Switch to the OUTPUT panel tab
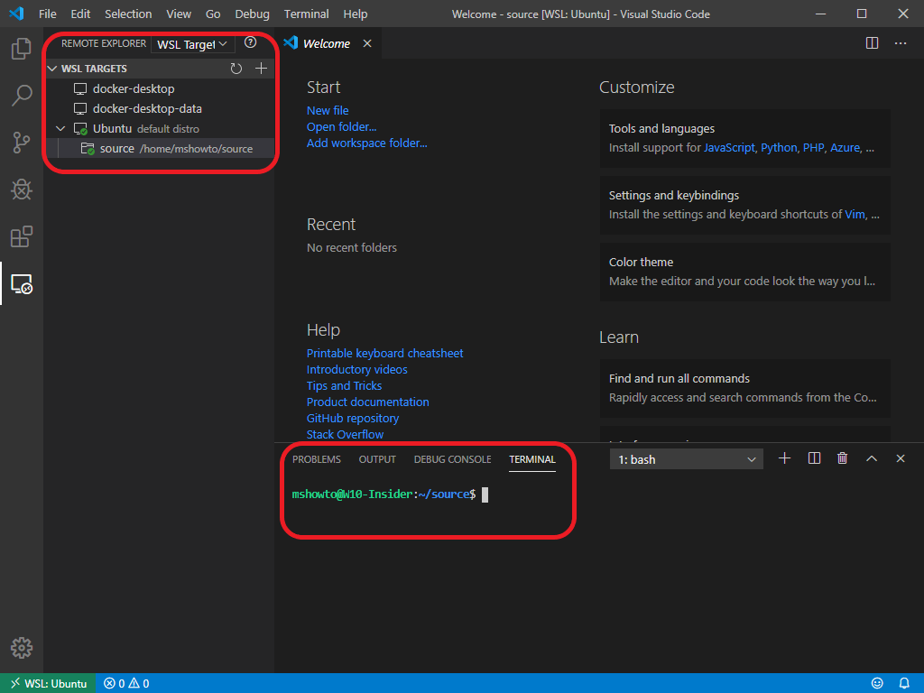 tap(377, 459)
